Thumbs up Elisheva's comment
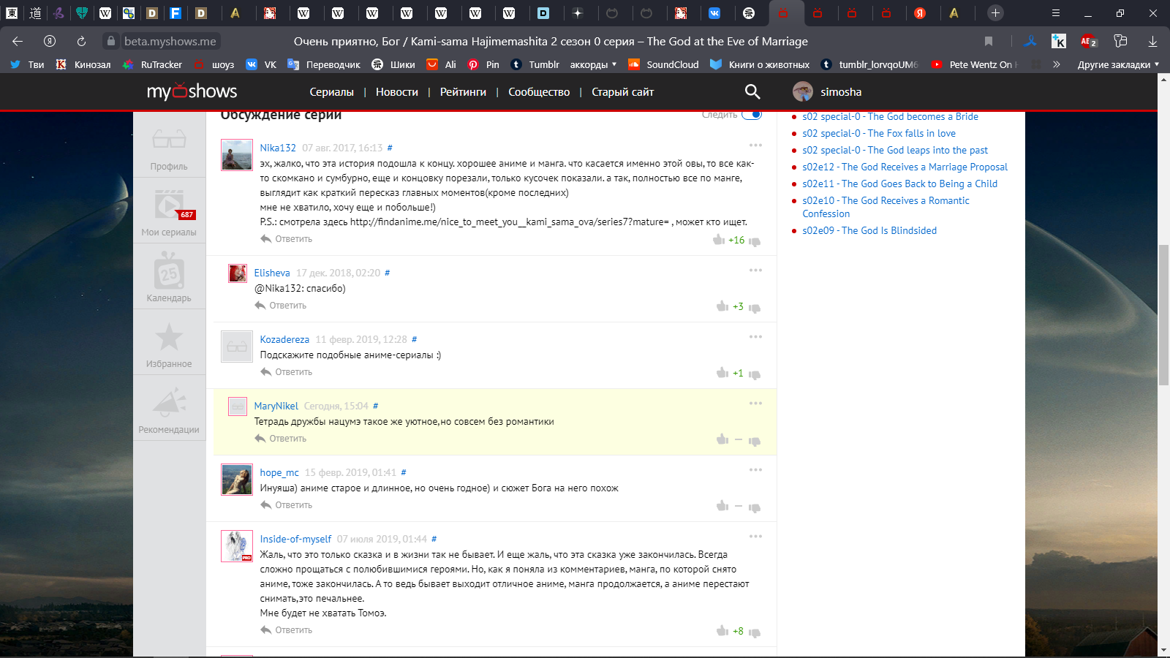1170x658 pixels. pos(722,306)
